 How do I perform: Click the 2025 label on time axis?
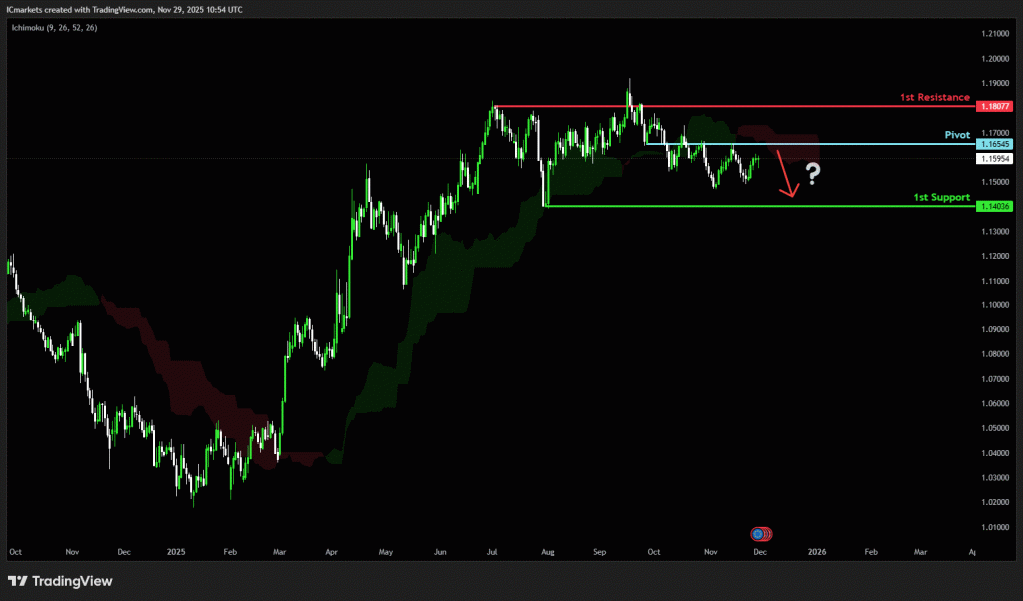[x=176, y=551]
